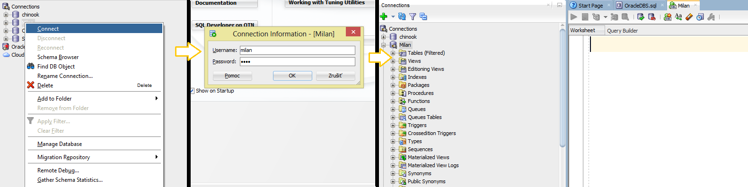
Task: Choose Remote Debug... from context menu
Action: tap(94, 170)
